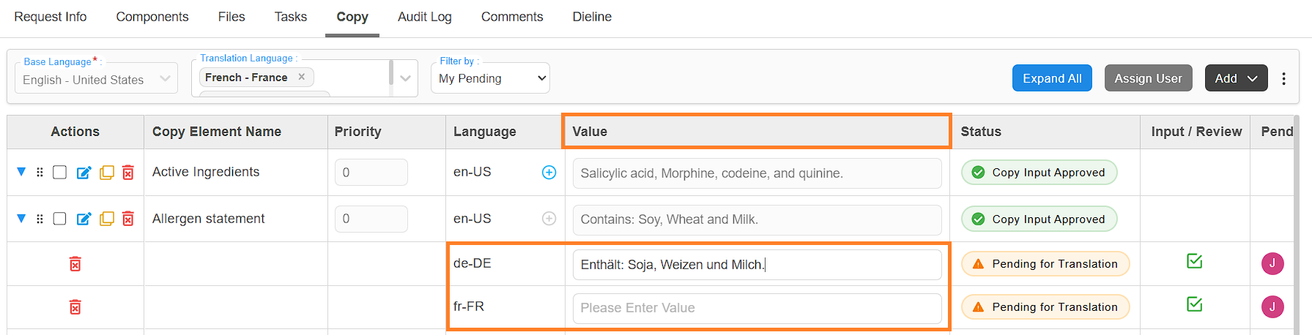Click review checkmark icon for fr-FR row
The image size is (1312, 335).
click(1195, 304)
